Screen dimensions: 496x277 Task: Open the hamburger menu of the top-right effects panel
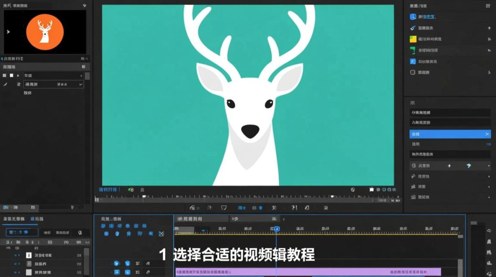[488, 6]
